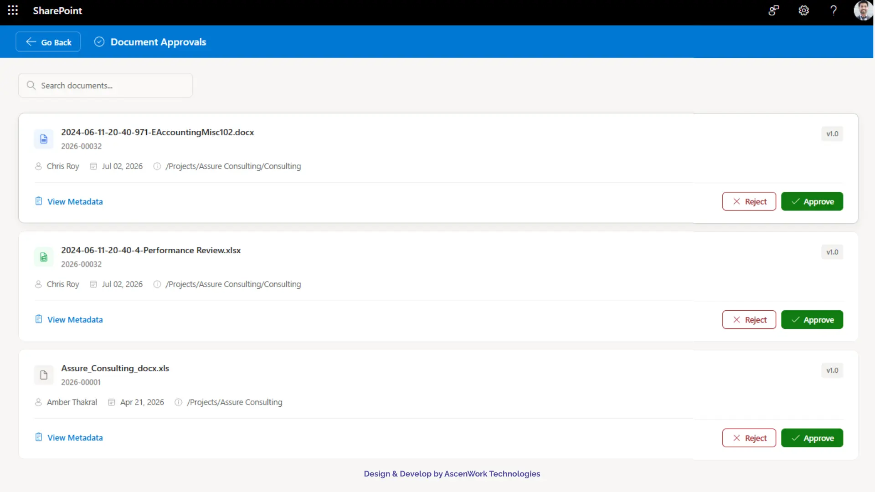Click the info icon in EAccountingMisc102 card
This screenshot has width=875, height=492.
pos(157,166)
